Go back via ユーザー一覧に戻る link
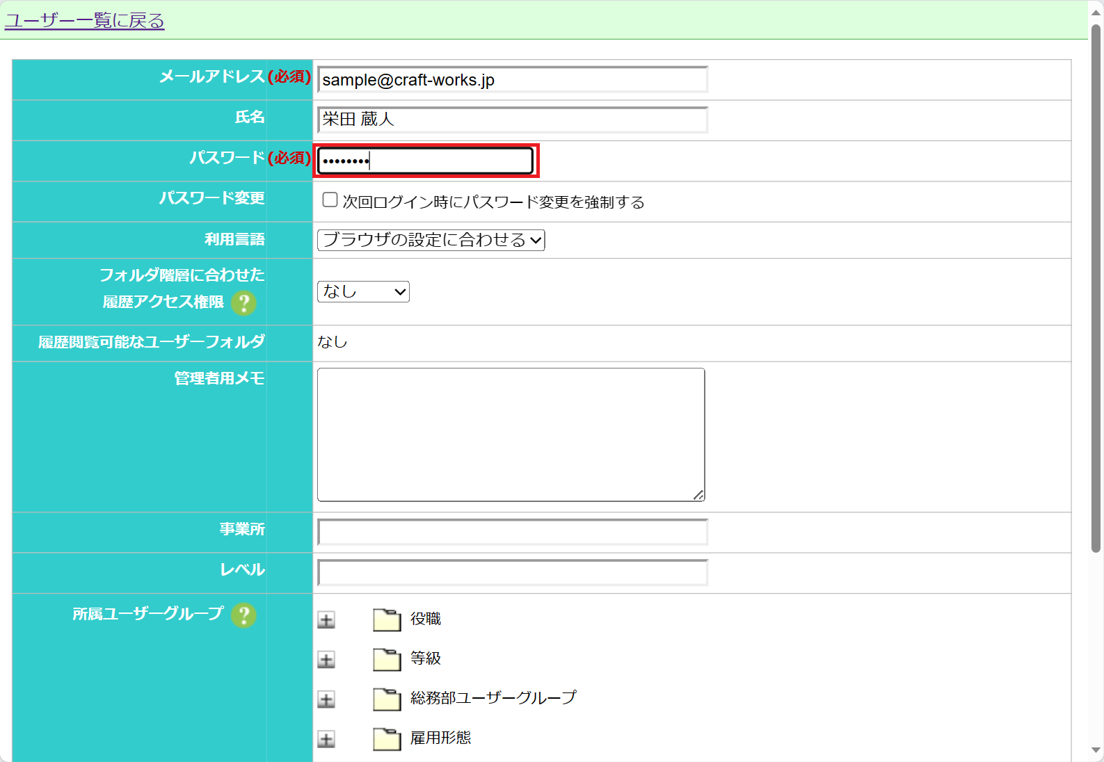 [x=84, y=21]
